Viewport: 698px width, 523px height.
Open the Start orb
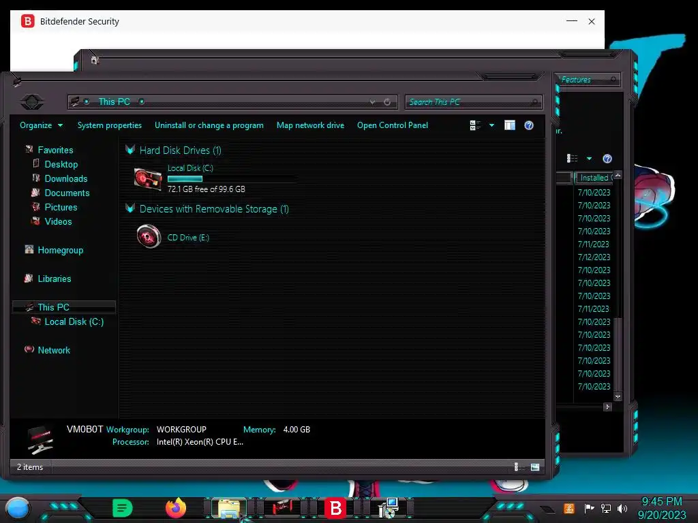[x=17, y=508]
